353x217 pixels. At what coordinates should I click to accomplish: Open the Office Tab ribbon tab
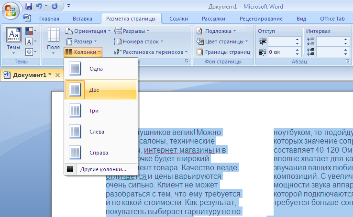point(332,19)
